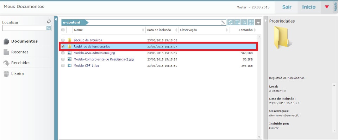
Task: Collapse the left sidebar with arrow
Action: click(x=56, y=19)
